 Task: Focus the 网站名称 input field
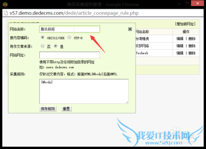(x=70, y=29)
